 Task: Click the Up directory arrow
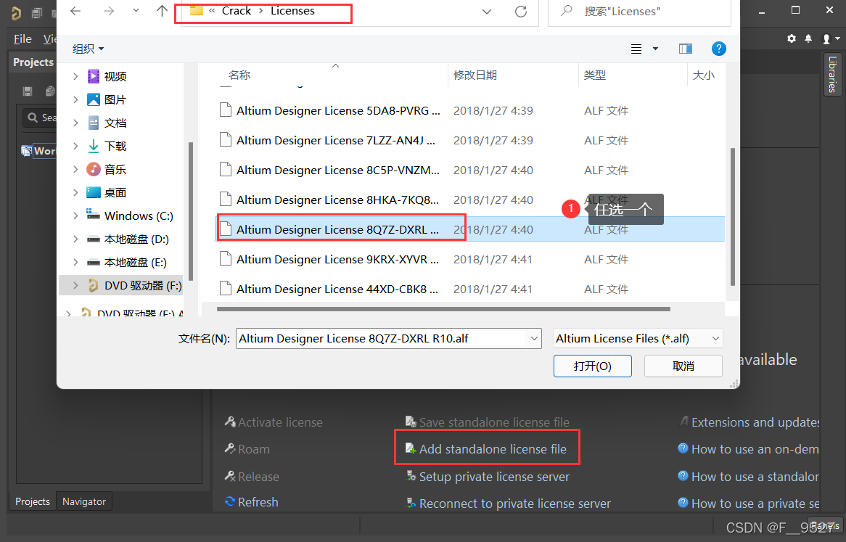[x=163, y=11]
